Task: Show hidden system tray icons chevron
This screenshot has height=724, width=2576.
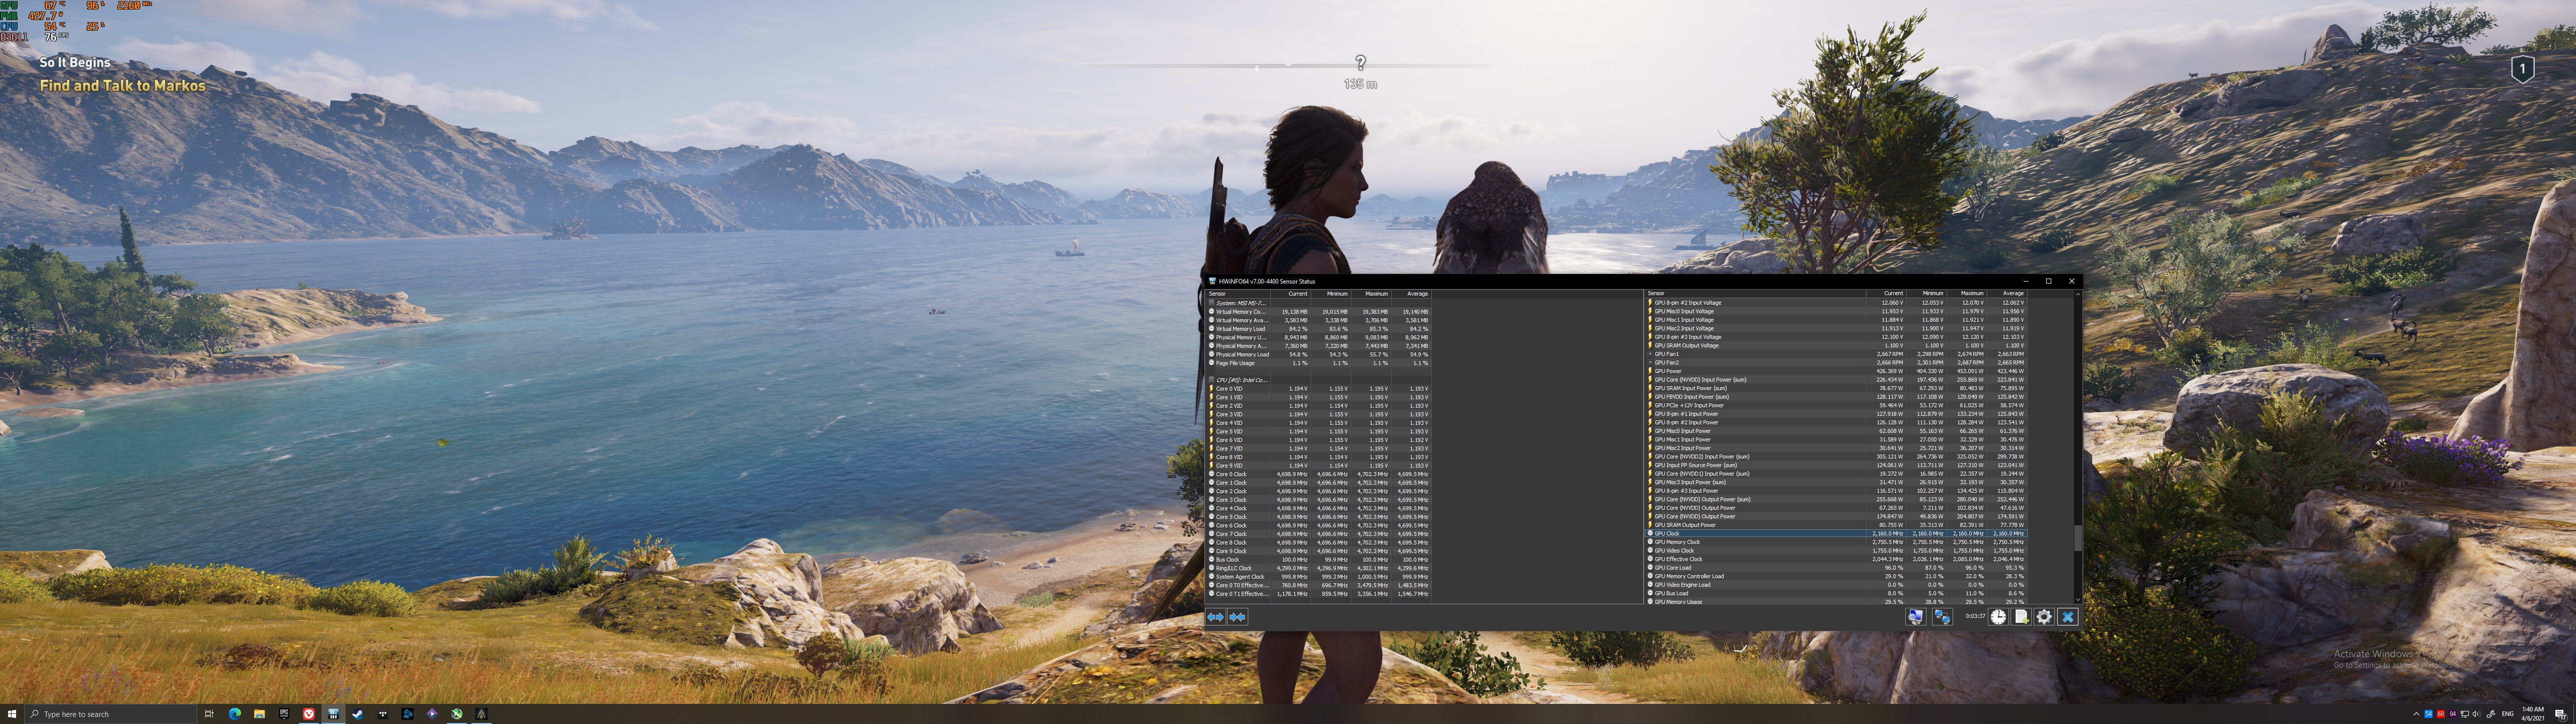Action: coord(2416,714)
